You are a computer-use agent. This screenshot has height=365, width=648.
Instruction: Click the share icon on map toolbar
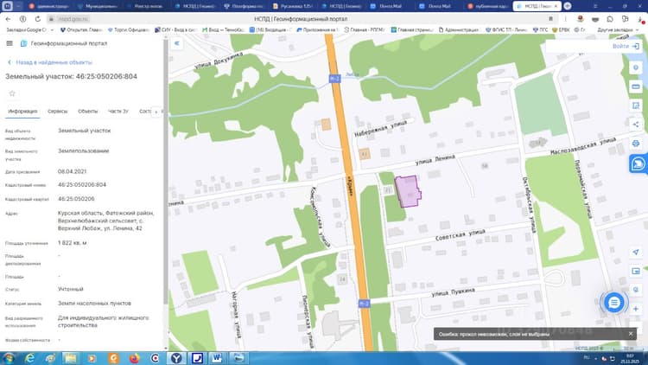(x=636, y=125)
